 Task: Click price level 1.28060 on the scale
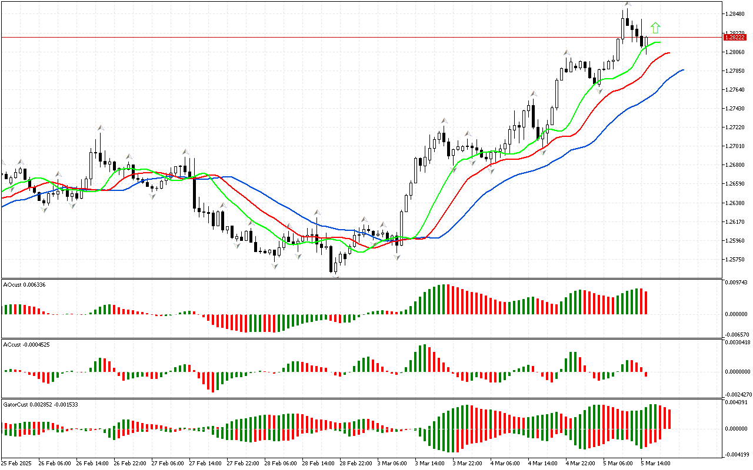pyautogui.click(x=736, y=52)
